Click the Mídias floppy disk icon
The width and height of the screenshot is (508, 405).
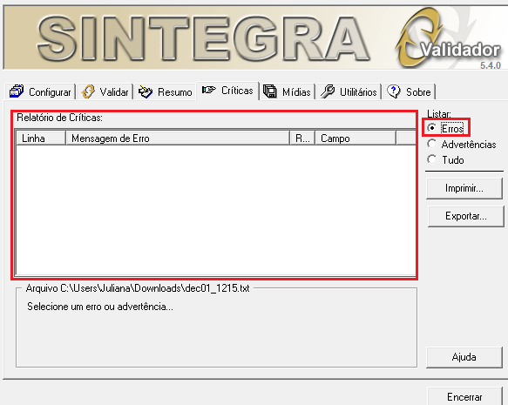[269, 91]
